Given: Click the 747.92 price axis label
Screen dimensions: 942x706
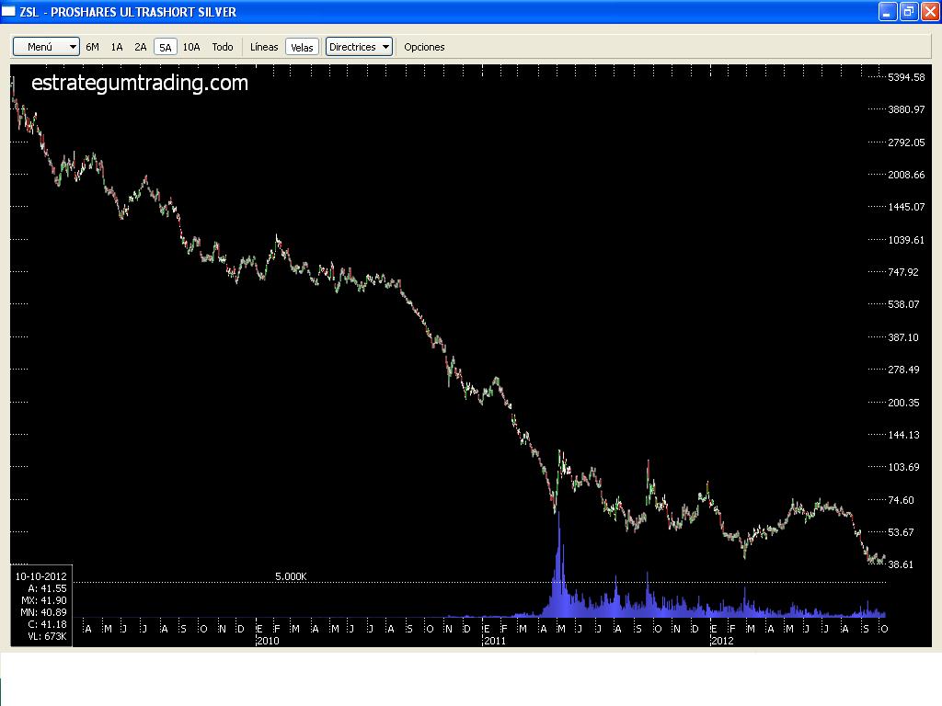Looking at the screenshot, I should point(903,272).
